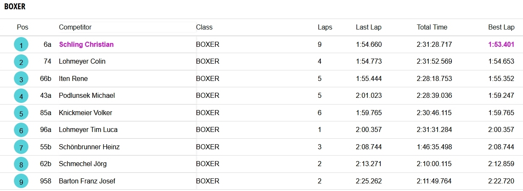Click the position 2 circle badge
The height and width of the screenshot is (191, 523).
click(x=21, y=62)
